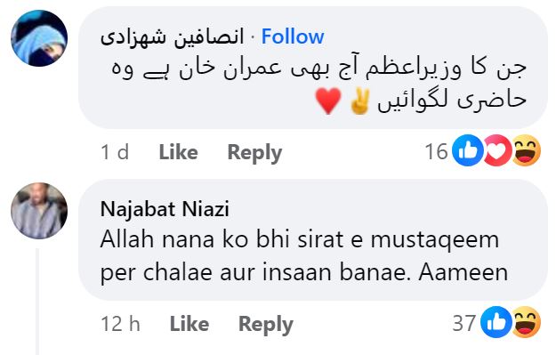Image resolution: width=556 pixels, height=355 pixels.
Task: Open Najabat Niazi's profile picture
Action: (x=39, y=210)
